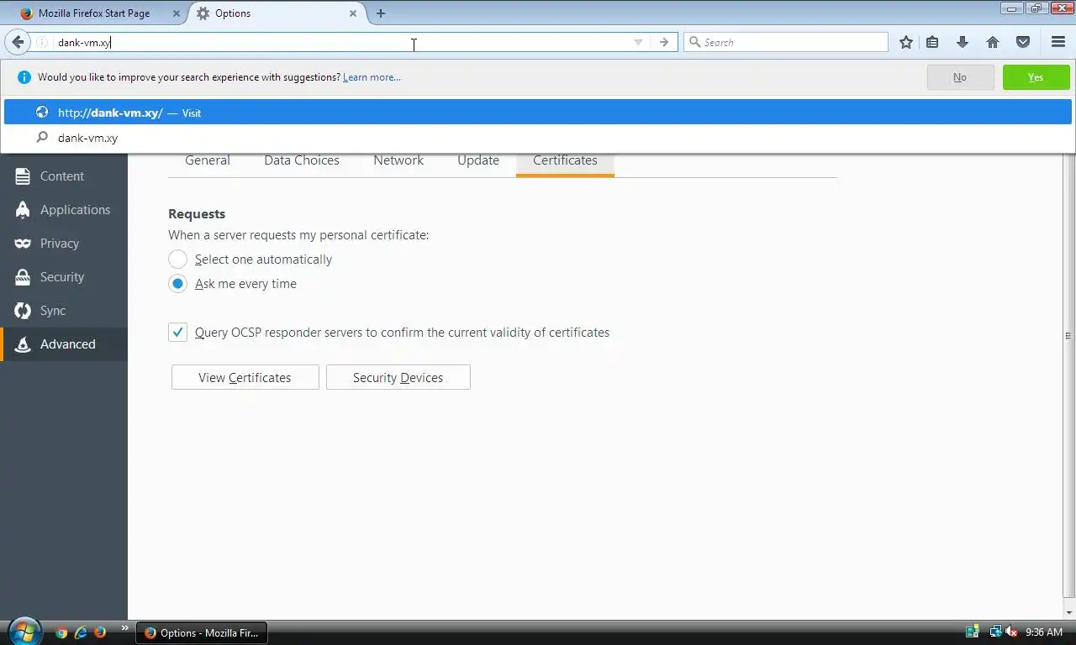Launch Chrome from the quick launch
1076x645 pixels.
click(x=61, y=632)
